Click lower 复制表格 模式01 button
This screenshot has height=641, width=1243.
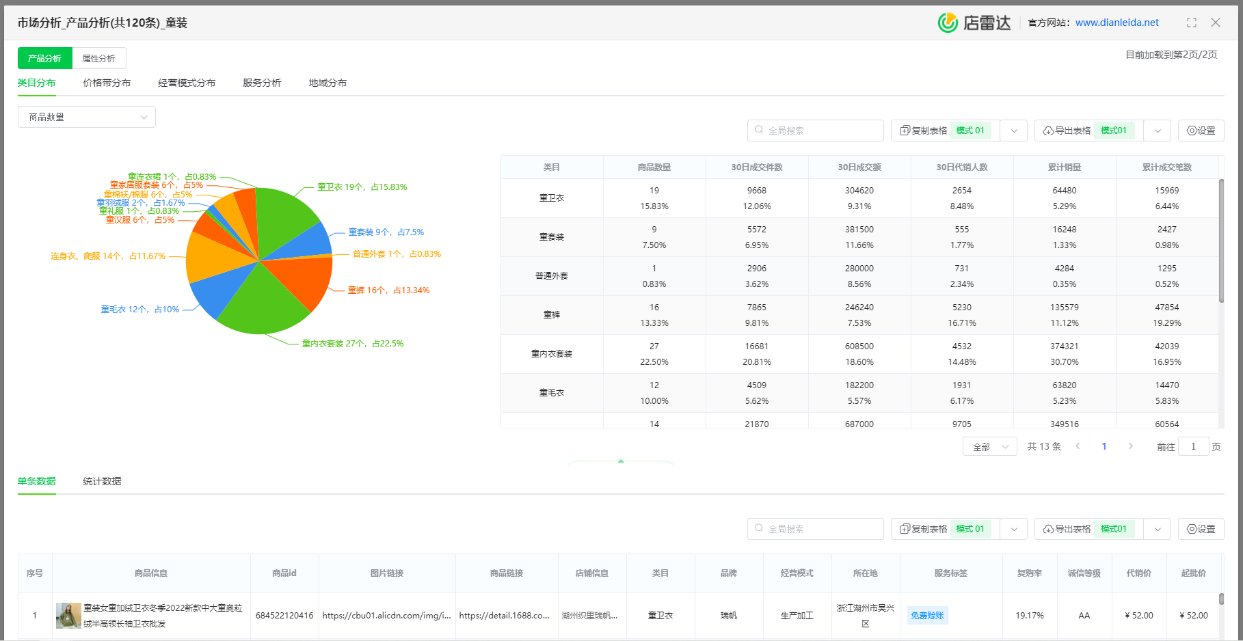tap(946, 529)
